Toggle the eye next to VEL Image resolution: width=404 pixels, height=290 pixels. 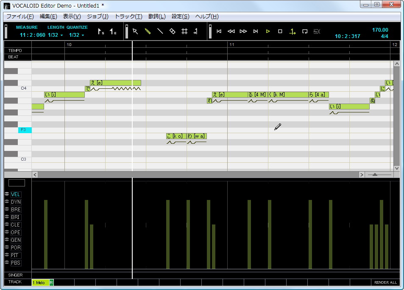[7, 194]
